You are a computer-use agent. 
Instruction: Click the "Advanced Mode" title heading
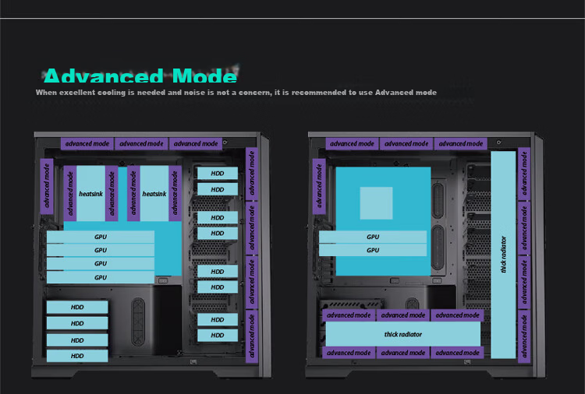140,76
